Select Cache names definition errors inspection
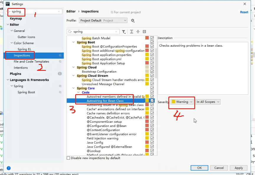Screen dimensions: 255x175 tap(108, 113)
